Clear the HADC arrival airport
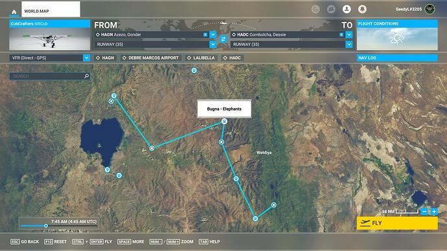Image resolution: width=447 pixels, height=251 pixels. (341, 34)
